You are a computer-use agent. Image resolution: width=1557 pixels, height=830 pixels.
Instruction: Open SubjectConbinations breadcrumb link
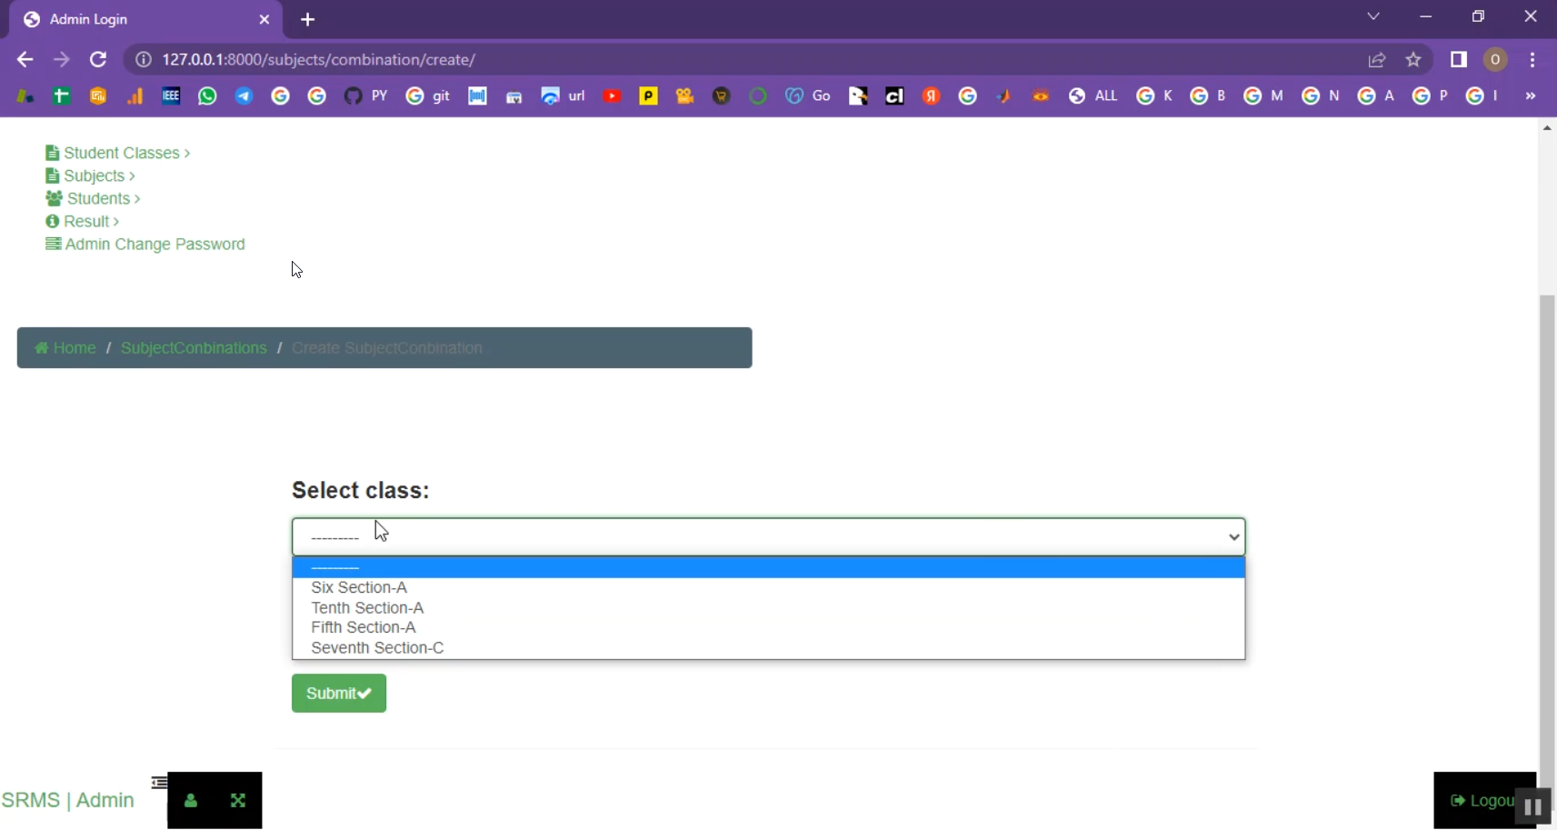tap(194, 348)
